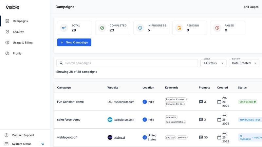
Task: Click the visble.ai round logo icon
Action: click(x=110, y=137)
